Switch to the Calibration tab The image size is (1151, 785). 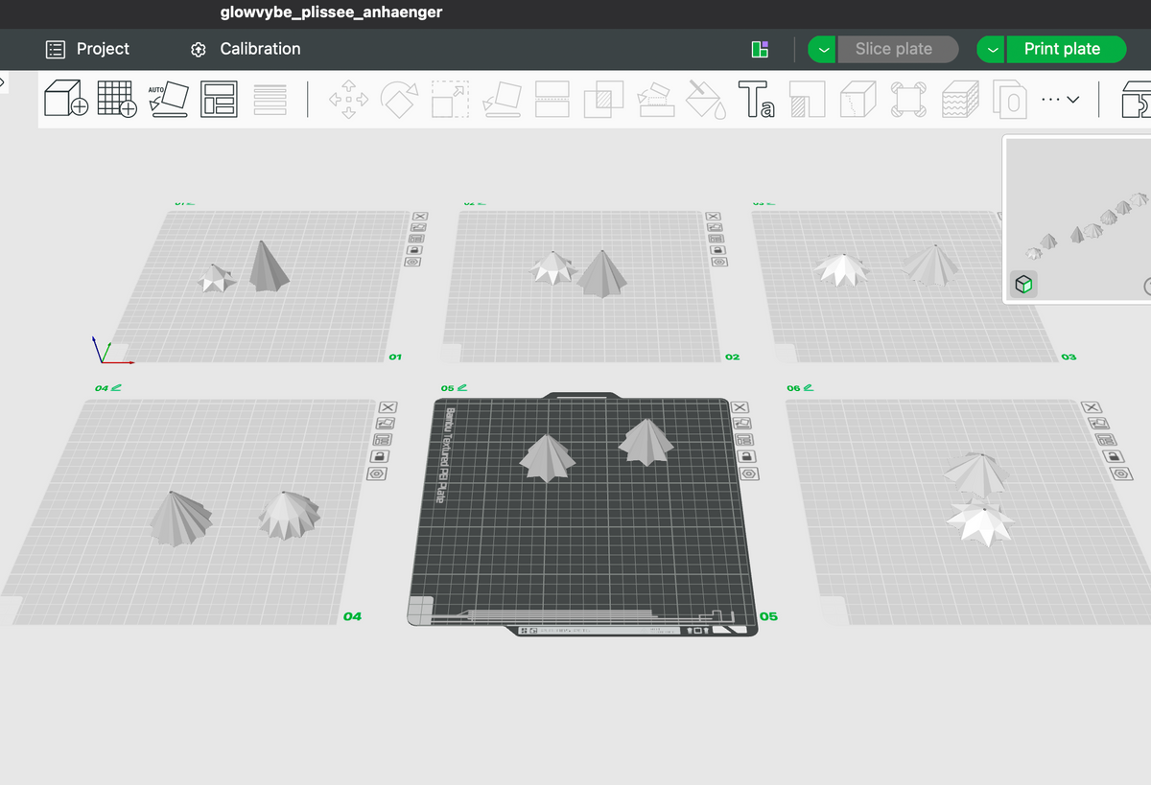click(x=246, y=49)
